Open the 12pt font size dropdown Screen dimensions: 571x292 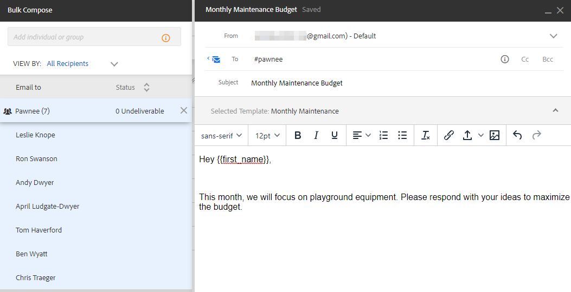(x=268, y=136)
